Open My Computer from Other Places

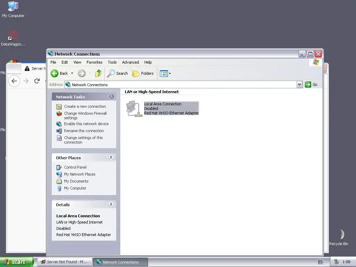click(75, 188)
